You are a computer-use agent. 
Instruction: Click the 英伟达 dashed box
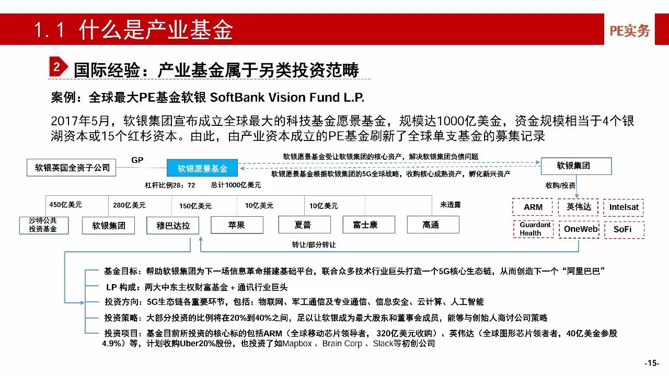579,207
